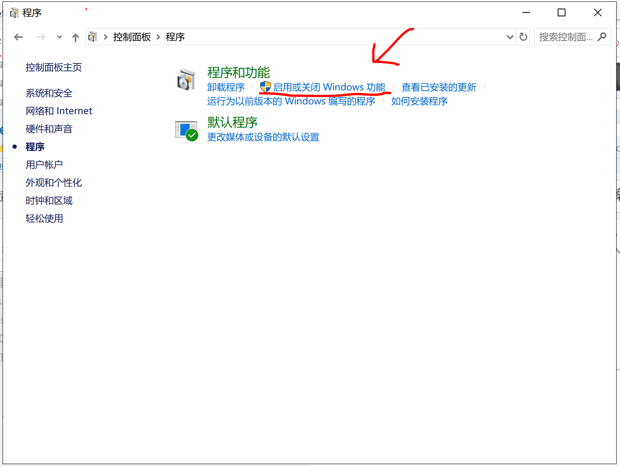Screen dimensions: 620x467
Task: Open 启用或关闭 Windows 功能
Action: pyautogui.click(x=329, y=87)
